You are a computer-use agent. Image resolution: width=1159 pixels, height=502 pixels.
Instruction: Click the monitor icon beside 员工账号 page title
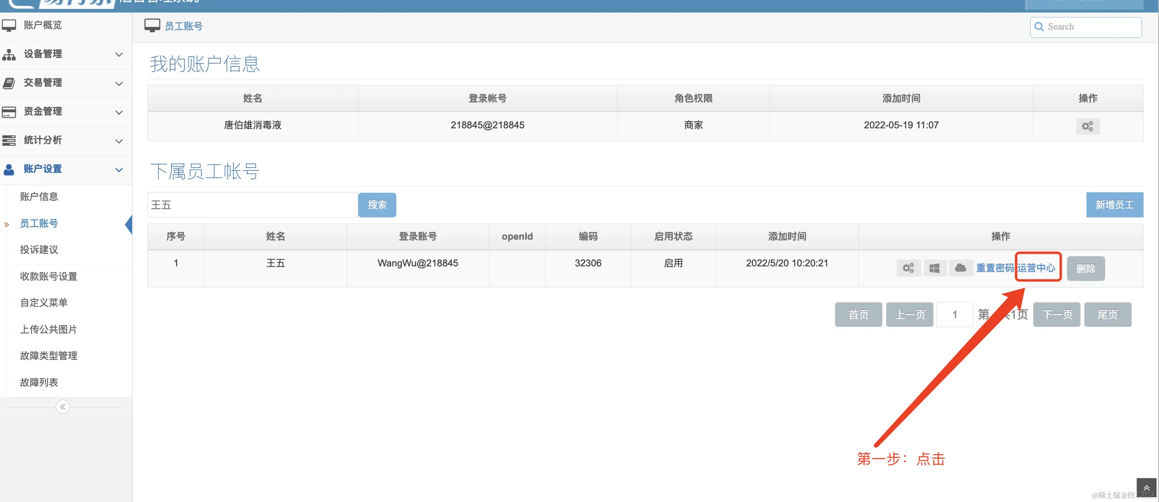coord(152,25)
